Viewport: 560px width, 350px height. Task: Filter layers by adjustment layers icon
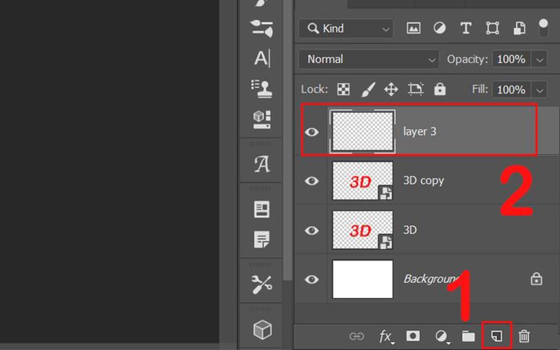440,28
